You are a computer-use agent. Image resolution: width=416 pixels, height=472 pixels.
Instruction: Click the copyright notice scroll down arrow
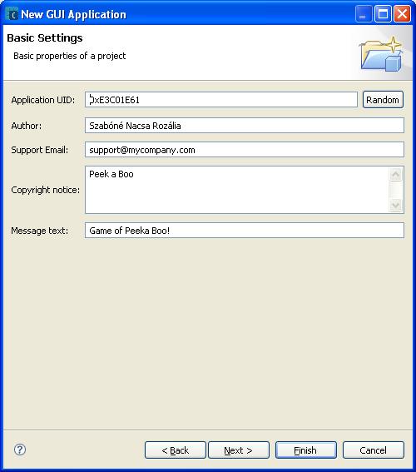(395, 206)
